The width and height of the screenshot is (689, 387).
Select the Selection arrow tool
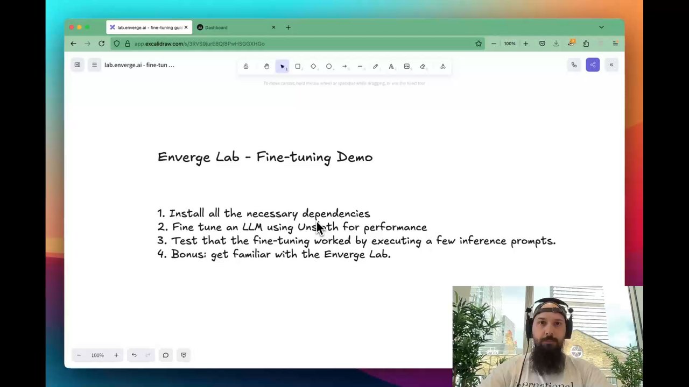(282, 66)
